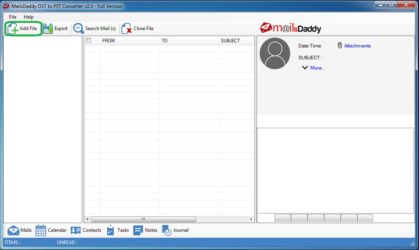This screenshot has height=250, width=419.
Task: Show the Journal clock icon
Action: coord(166,230)
